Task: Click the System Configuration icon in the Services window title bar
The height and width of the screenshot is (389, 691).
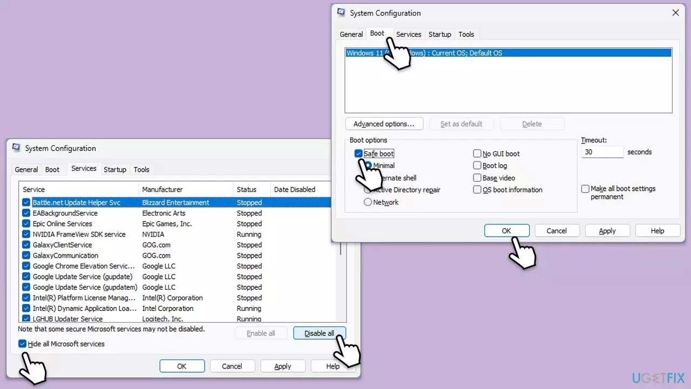Action: (16, 148)
